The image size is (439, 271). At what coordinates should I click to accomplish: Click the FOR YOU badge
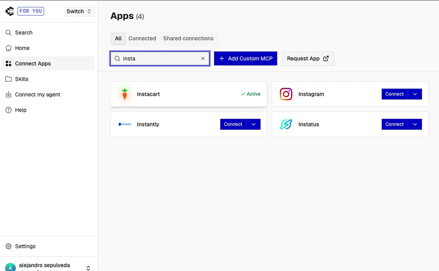tap(31, 11)
